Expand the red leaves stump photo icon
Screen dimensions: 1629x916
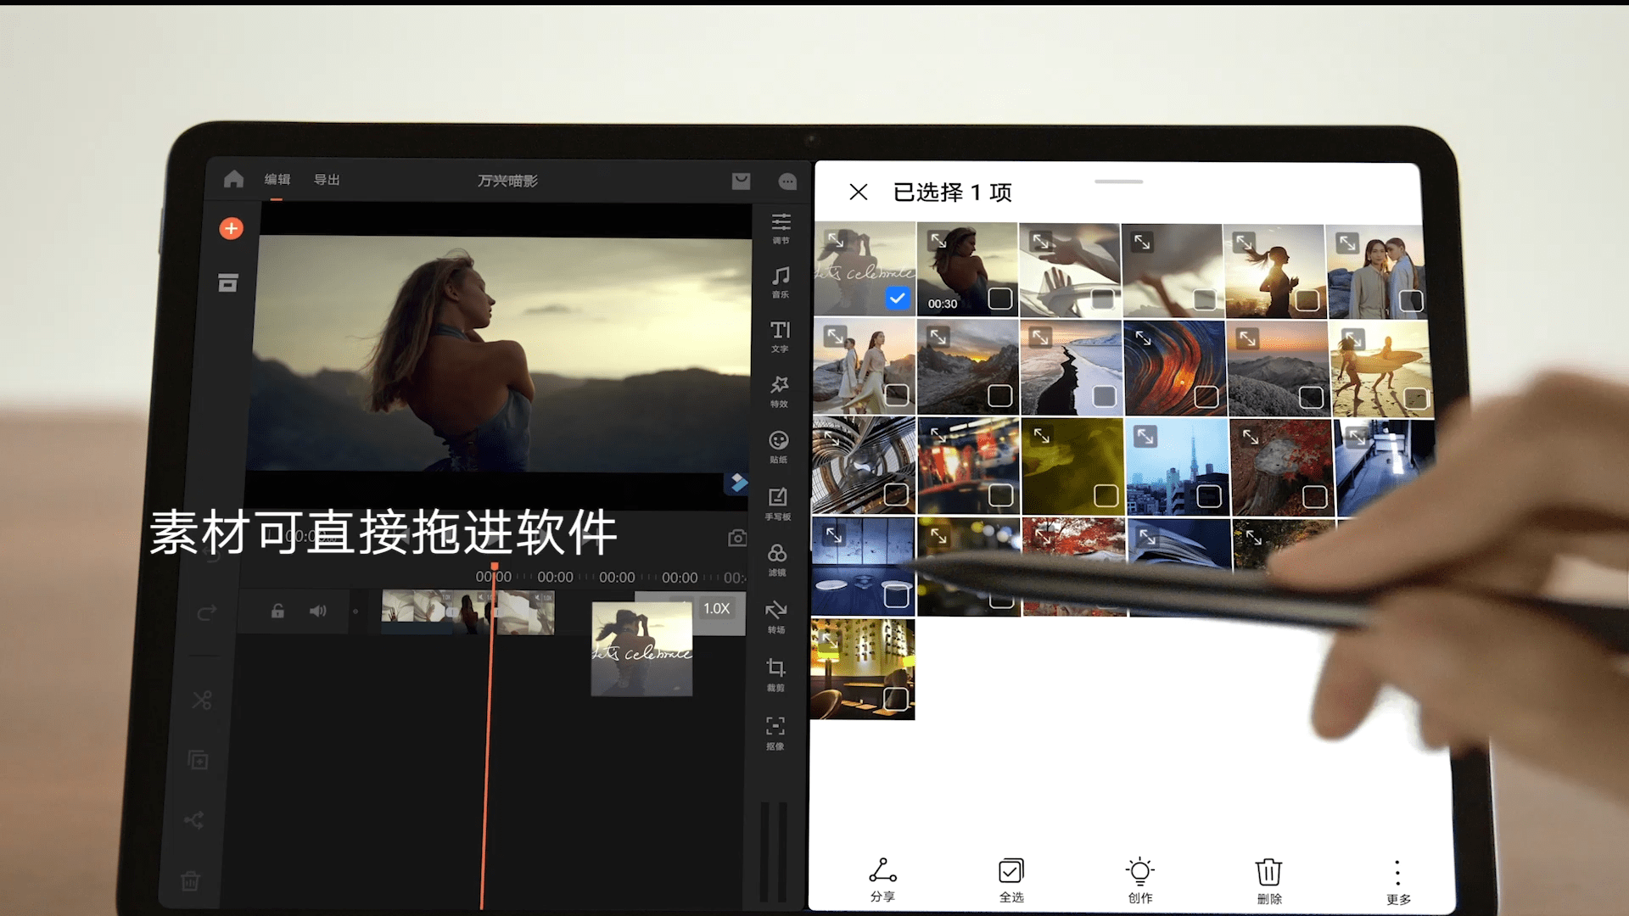[1251, 437]
